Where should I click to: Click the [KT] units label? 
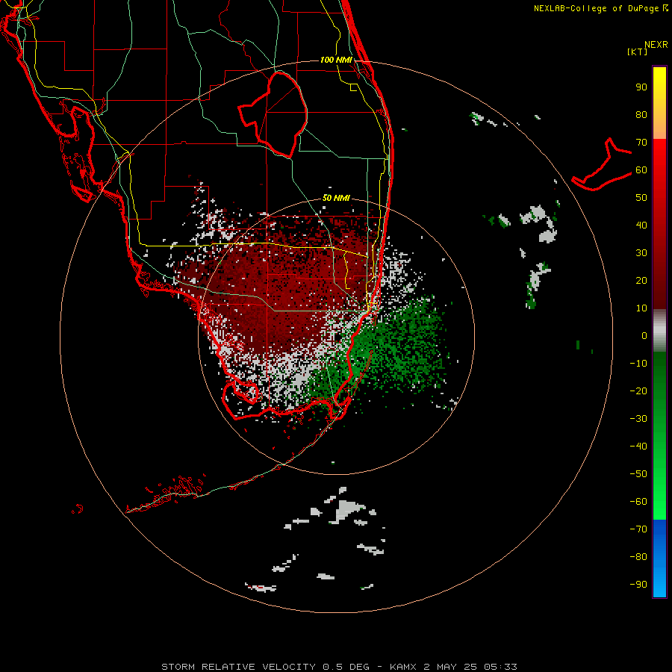pos(637,52)
